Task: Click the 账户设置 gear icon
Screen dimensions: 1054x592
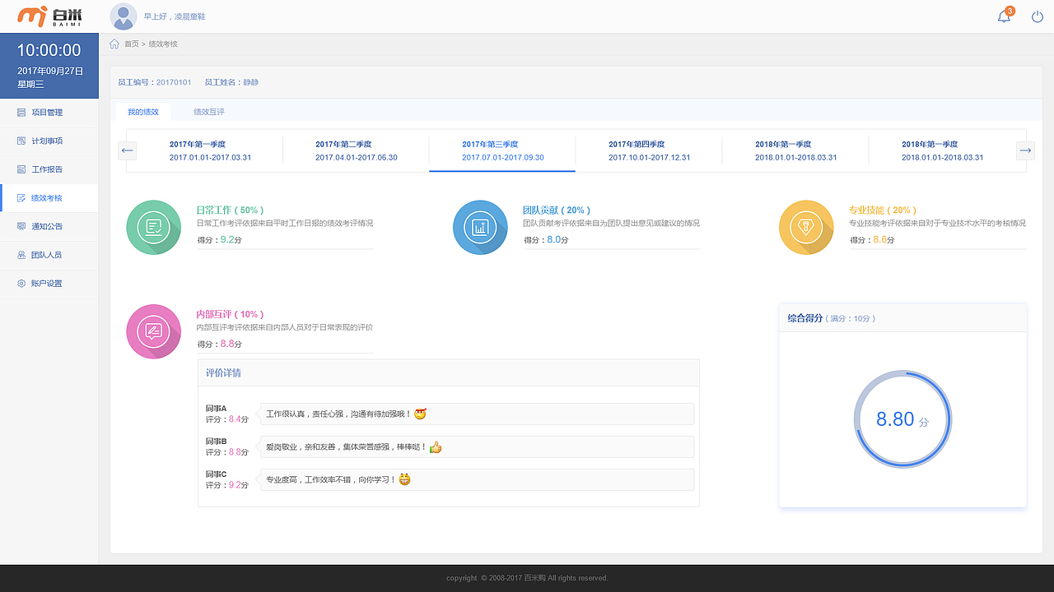Action: (x=21, y=284)
